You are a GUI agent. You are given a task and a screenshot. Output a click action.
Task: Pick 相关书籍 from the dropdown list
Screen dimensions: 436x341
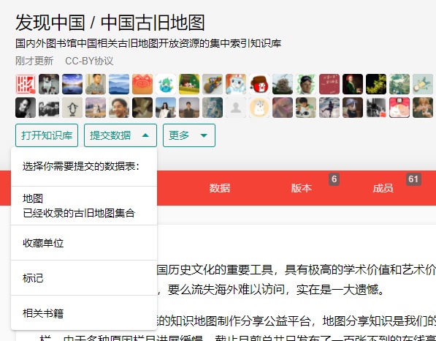coord(84,313)
